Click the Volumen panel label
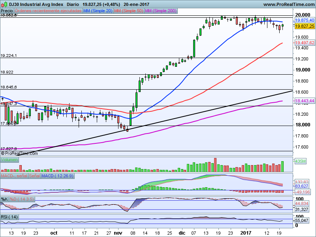The width and height of the screenshot is (316, 237). pos(9,160)
